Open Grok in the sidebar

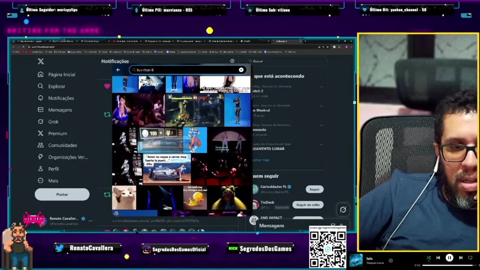48,122
